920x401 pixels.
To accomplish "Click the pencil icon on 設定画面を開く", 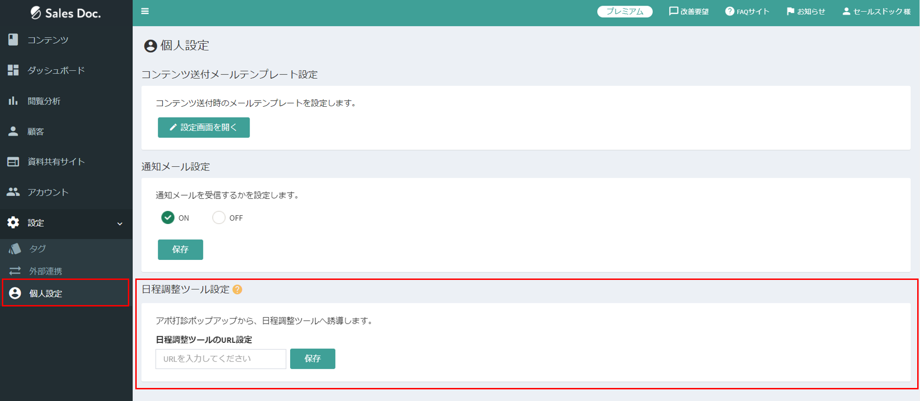I will click(x=173, y=127).
